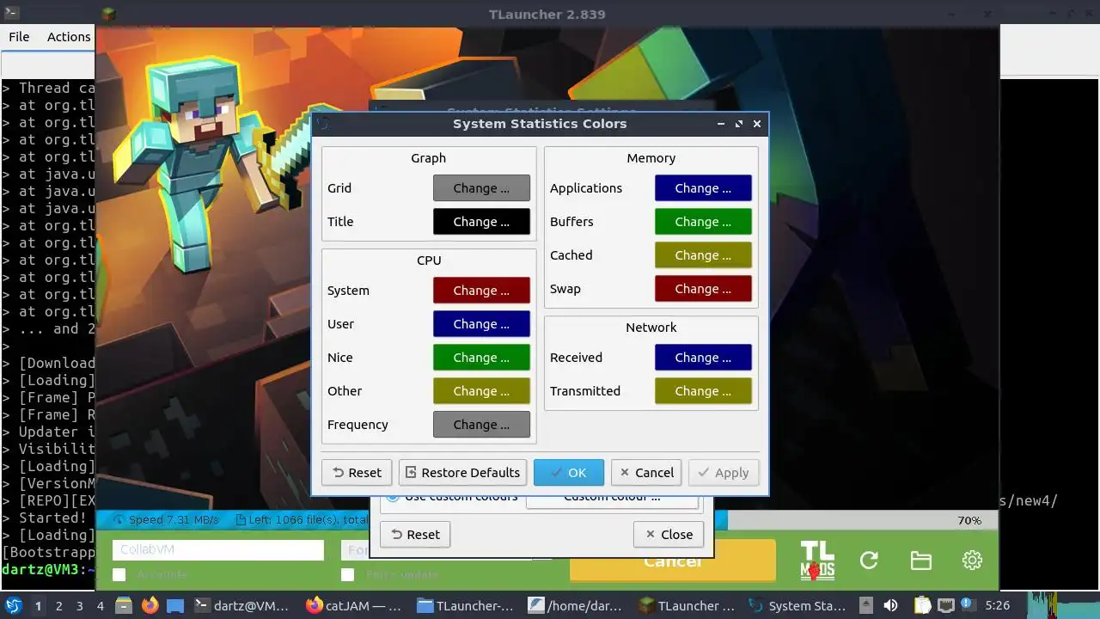
Task: Change the Network Transmitted colour
Action: tap(703, 391)
